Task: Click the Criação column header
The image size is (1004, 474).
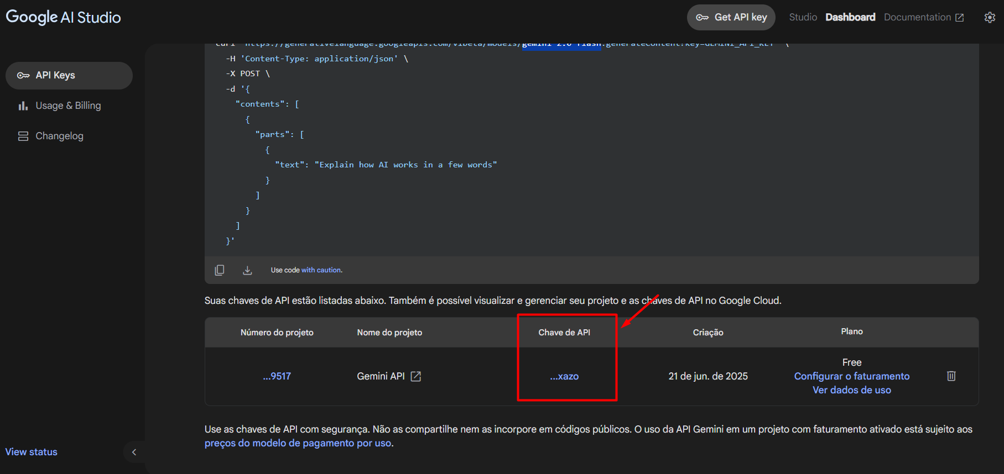Action: (708, 333)
